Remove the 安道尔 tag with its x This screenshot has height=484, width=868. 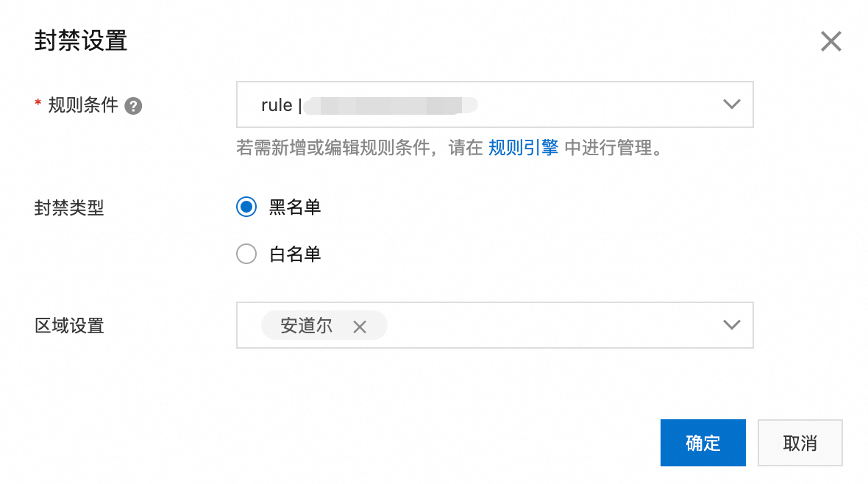(359, 327)
